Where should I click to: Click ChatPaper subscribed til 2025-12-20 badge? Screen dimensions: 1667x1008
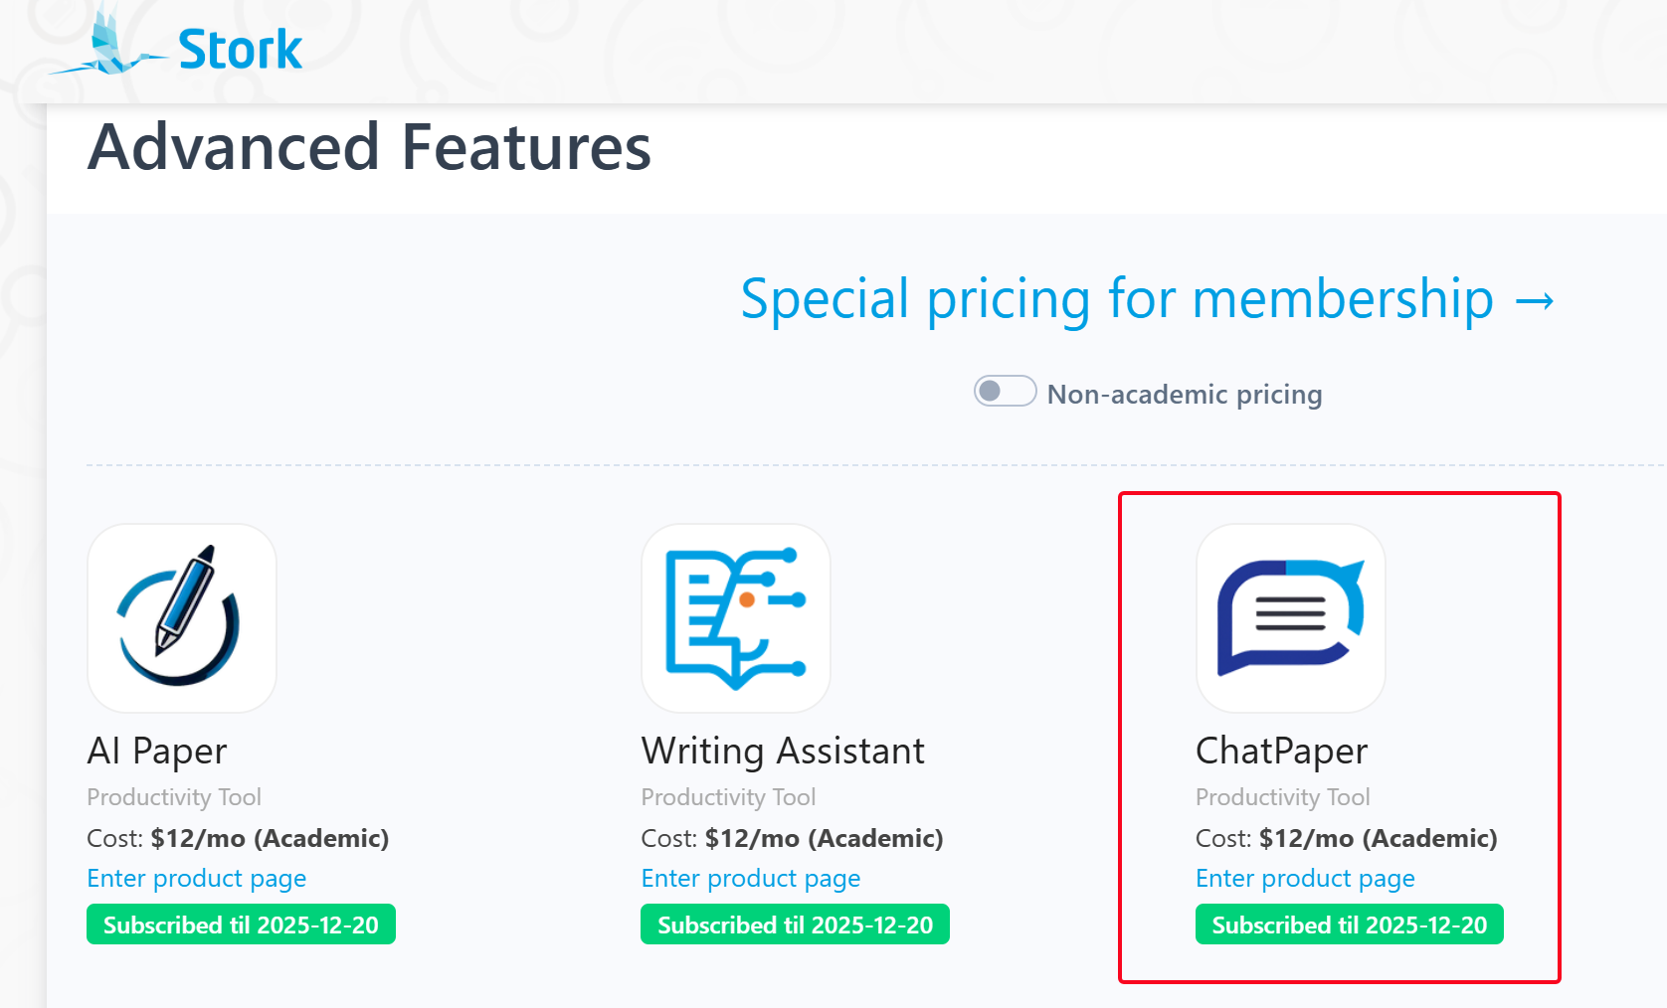click(1349, 924)
